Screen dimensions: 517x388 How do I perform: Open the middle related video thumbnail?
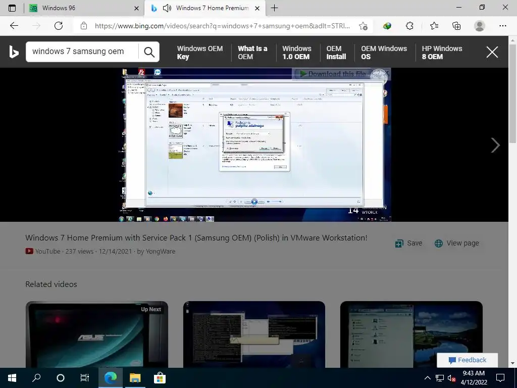coord(254,334)
